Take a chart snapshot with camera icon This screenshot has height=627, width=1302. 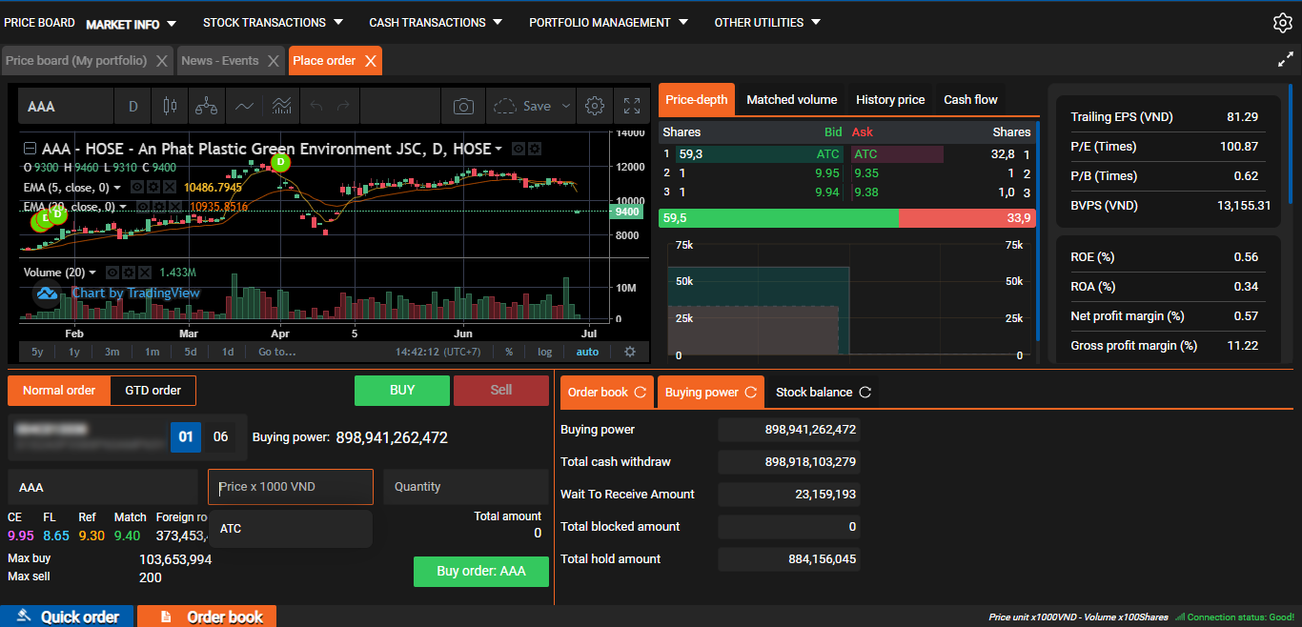(463, 106)
